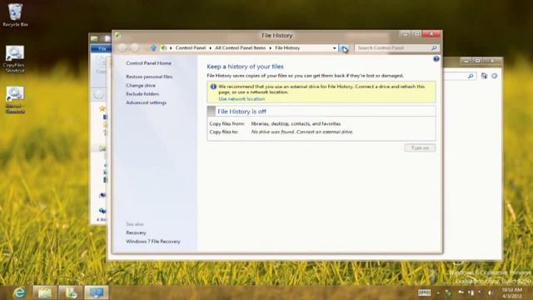Open Windows 7 File Recovery link
Viewport: 533px width, 300px height.
(153, 242)
